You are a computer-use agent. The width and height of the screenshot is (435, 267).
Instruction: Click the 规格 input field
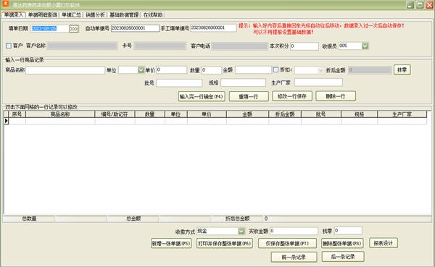pos(244,82)
